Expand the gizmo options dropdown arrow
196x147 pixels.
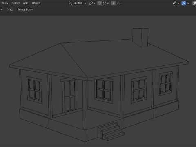tap(188, 3)
